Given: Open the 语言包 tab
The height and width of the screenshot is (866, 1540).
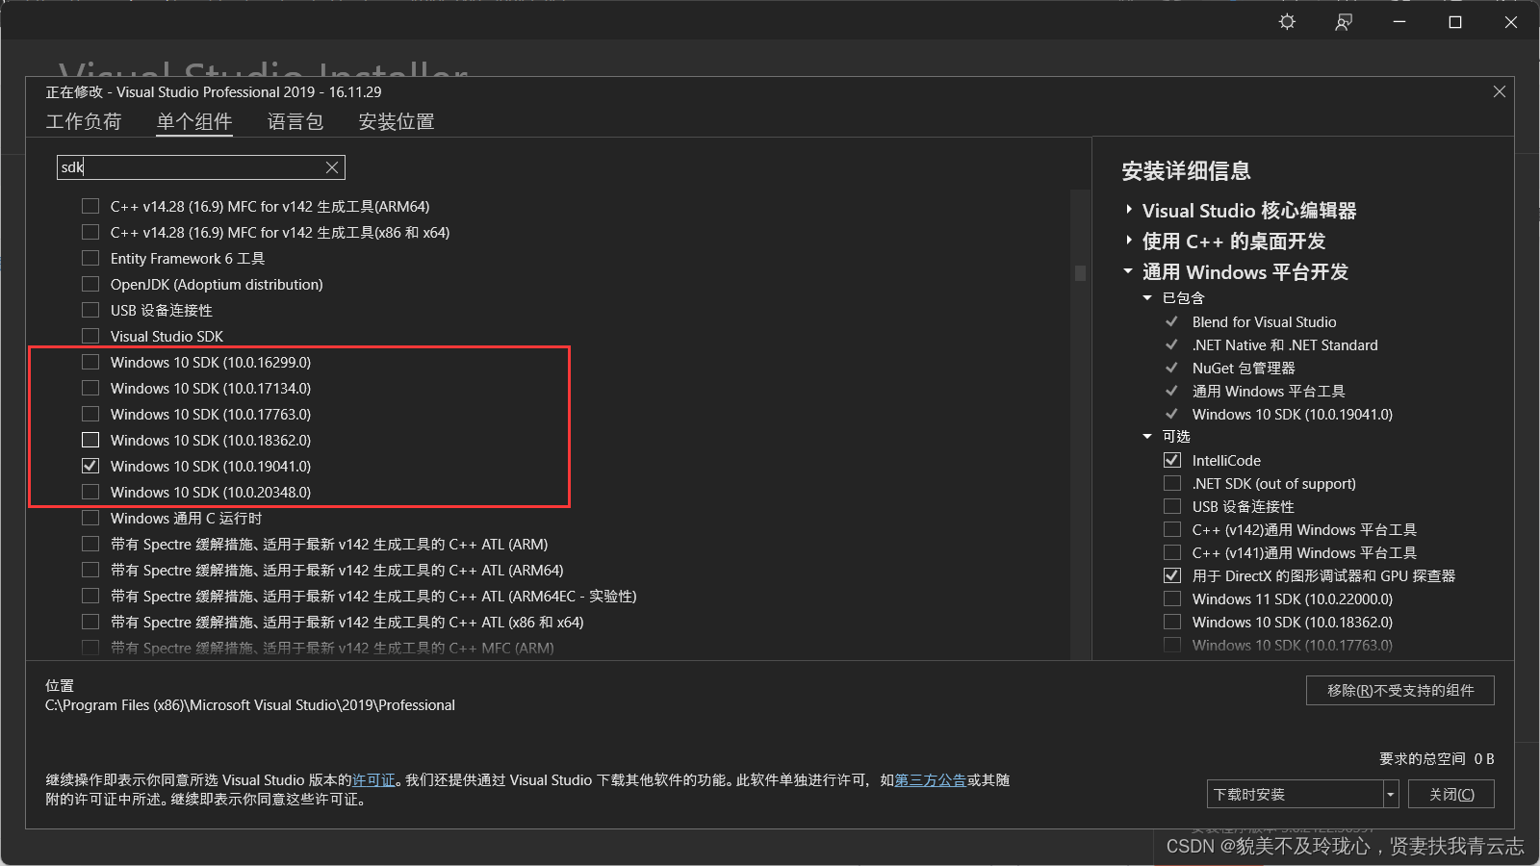Looking at the screenshot, I should tap(295, 121).
